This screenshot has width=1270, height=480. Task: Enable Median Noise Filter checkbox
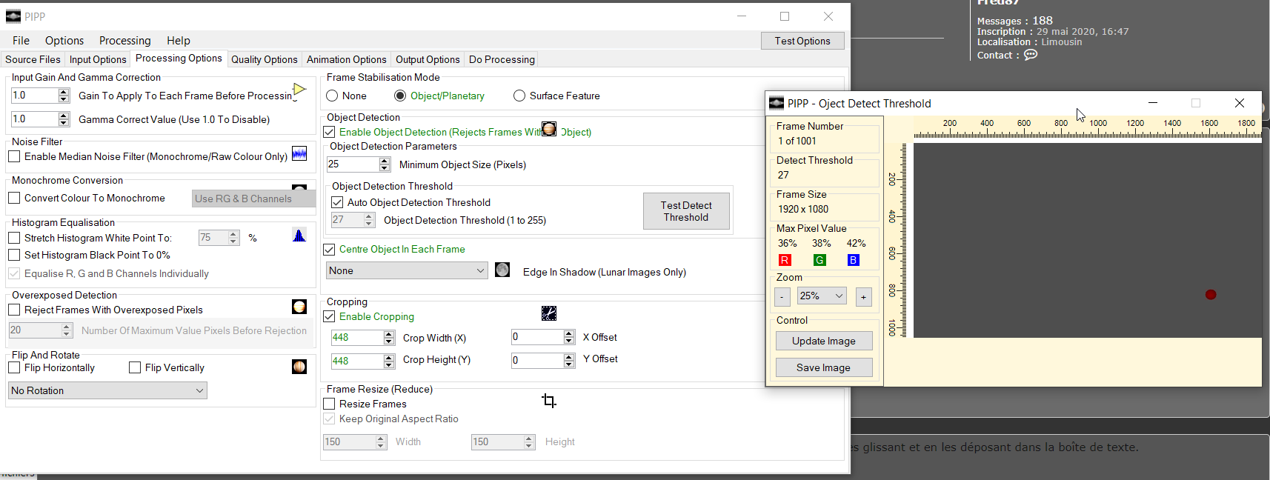(14, 156)
